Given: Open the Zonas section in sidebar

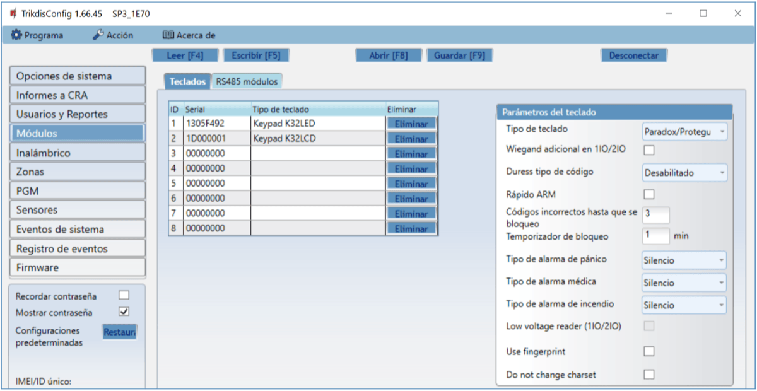Looking at the screenshot, I should [x=77, y=172].
